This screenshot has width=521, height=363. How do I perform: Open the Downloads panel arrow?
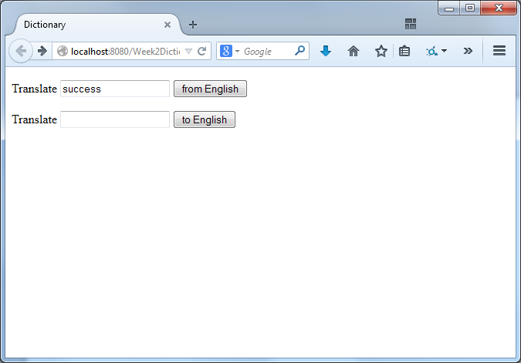326,51
